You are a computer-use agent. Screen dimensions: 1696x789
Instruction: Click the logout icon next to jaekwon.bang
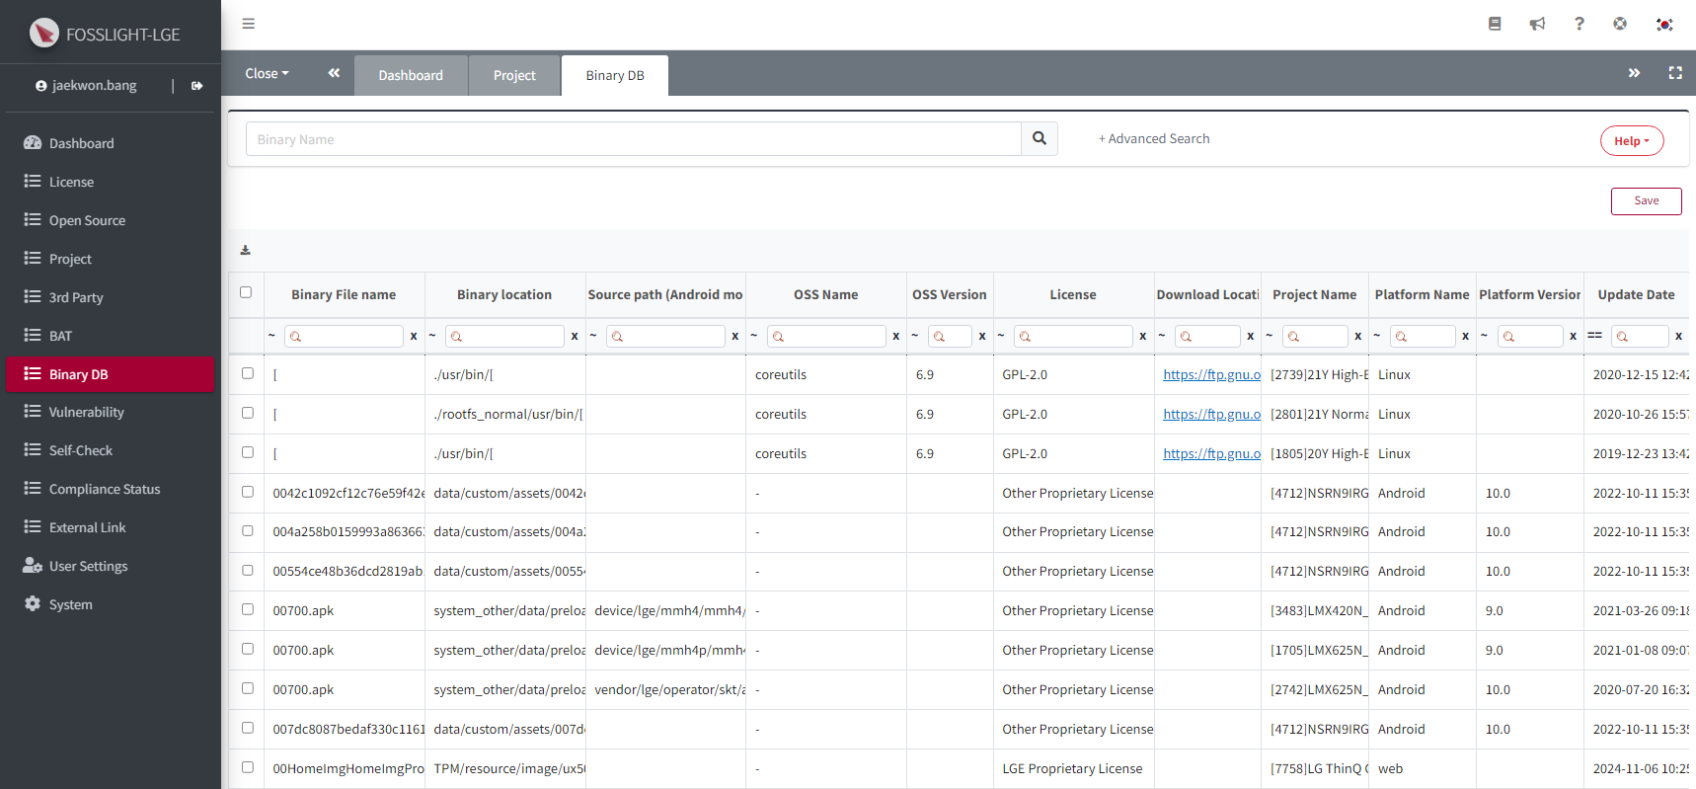tap(197, 86)
